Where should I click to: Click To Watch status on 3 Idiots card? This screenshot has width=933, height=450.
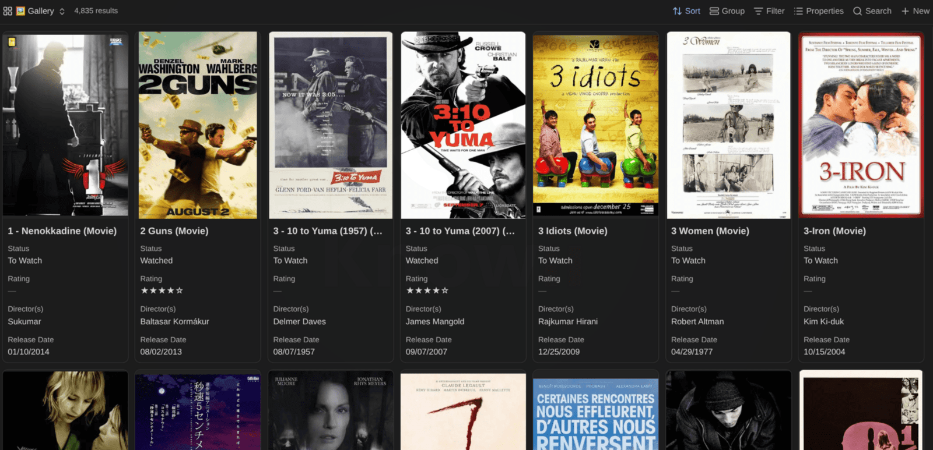(x=555, y=261)
